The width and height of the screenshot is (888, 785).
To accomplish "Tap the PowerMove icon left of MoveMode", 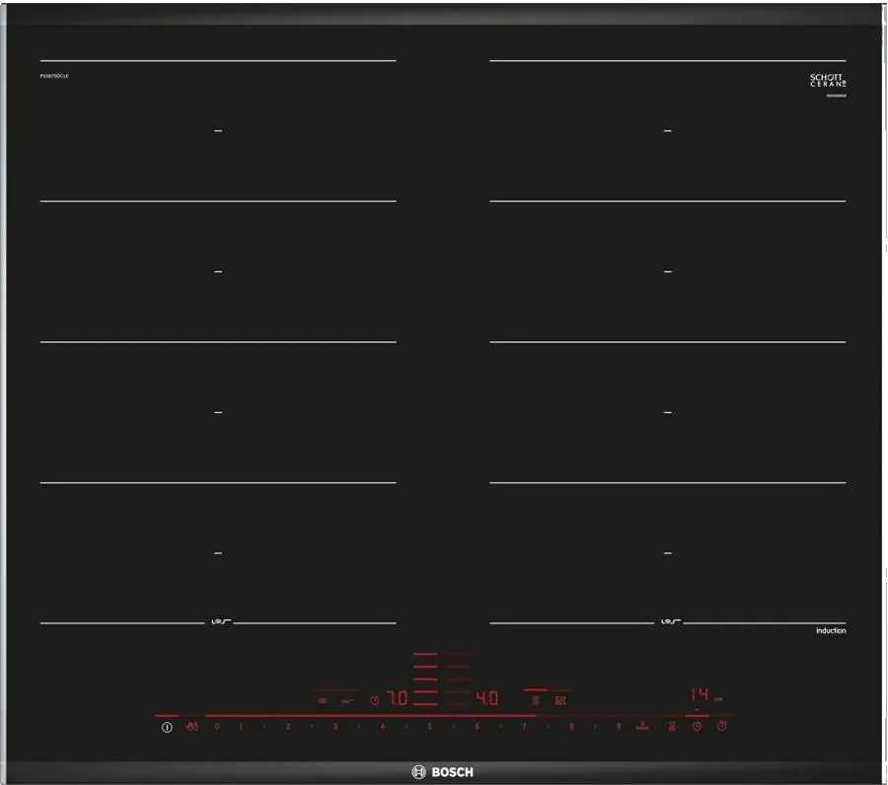I will coord(535,700).
